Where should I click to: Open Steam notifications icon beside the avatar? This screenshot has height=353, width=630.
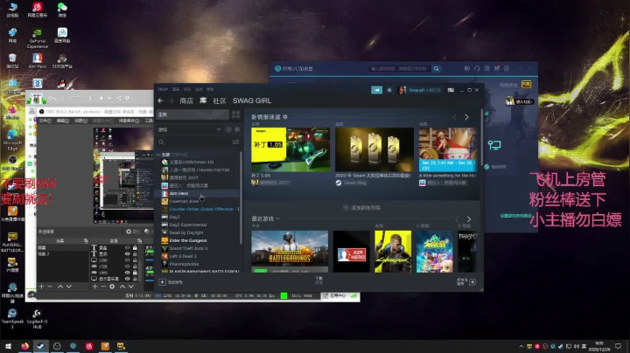(389, 90)
